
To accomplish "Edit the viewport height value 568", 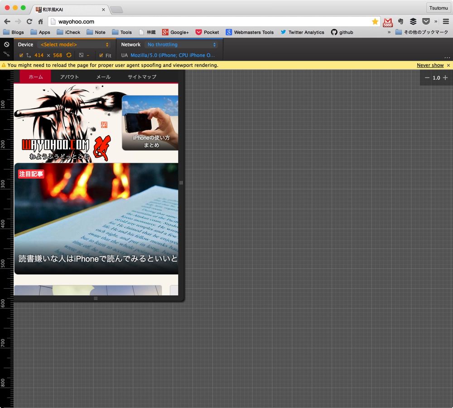I will click(58, 55).
